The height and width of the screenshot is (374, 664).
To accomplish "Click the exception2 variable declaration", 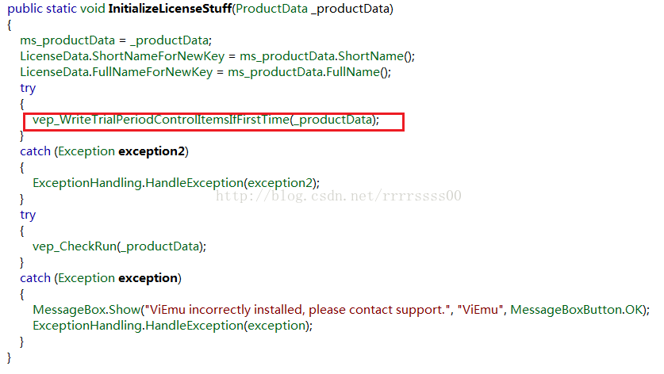I will point(152,151).
